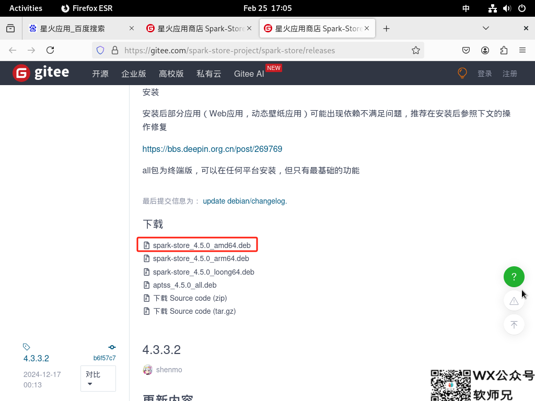Open the volume icon in the top bar
The image size is (535, 401).
(x=507, y=8)
